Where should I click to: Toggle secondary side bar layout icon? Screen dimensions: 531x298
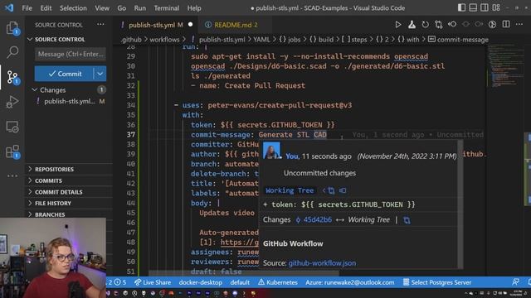[485, 7]
